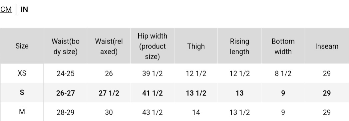Image resolution: width=349 pixels, height=121 pixels.
Task: Select the IN unit option
Action: click(x=24, y=10)
